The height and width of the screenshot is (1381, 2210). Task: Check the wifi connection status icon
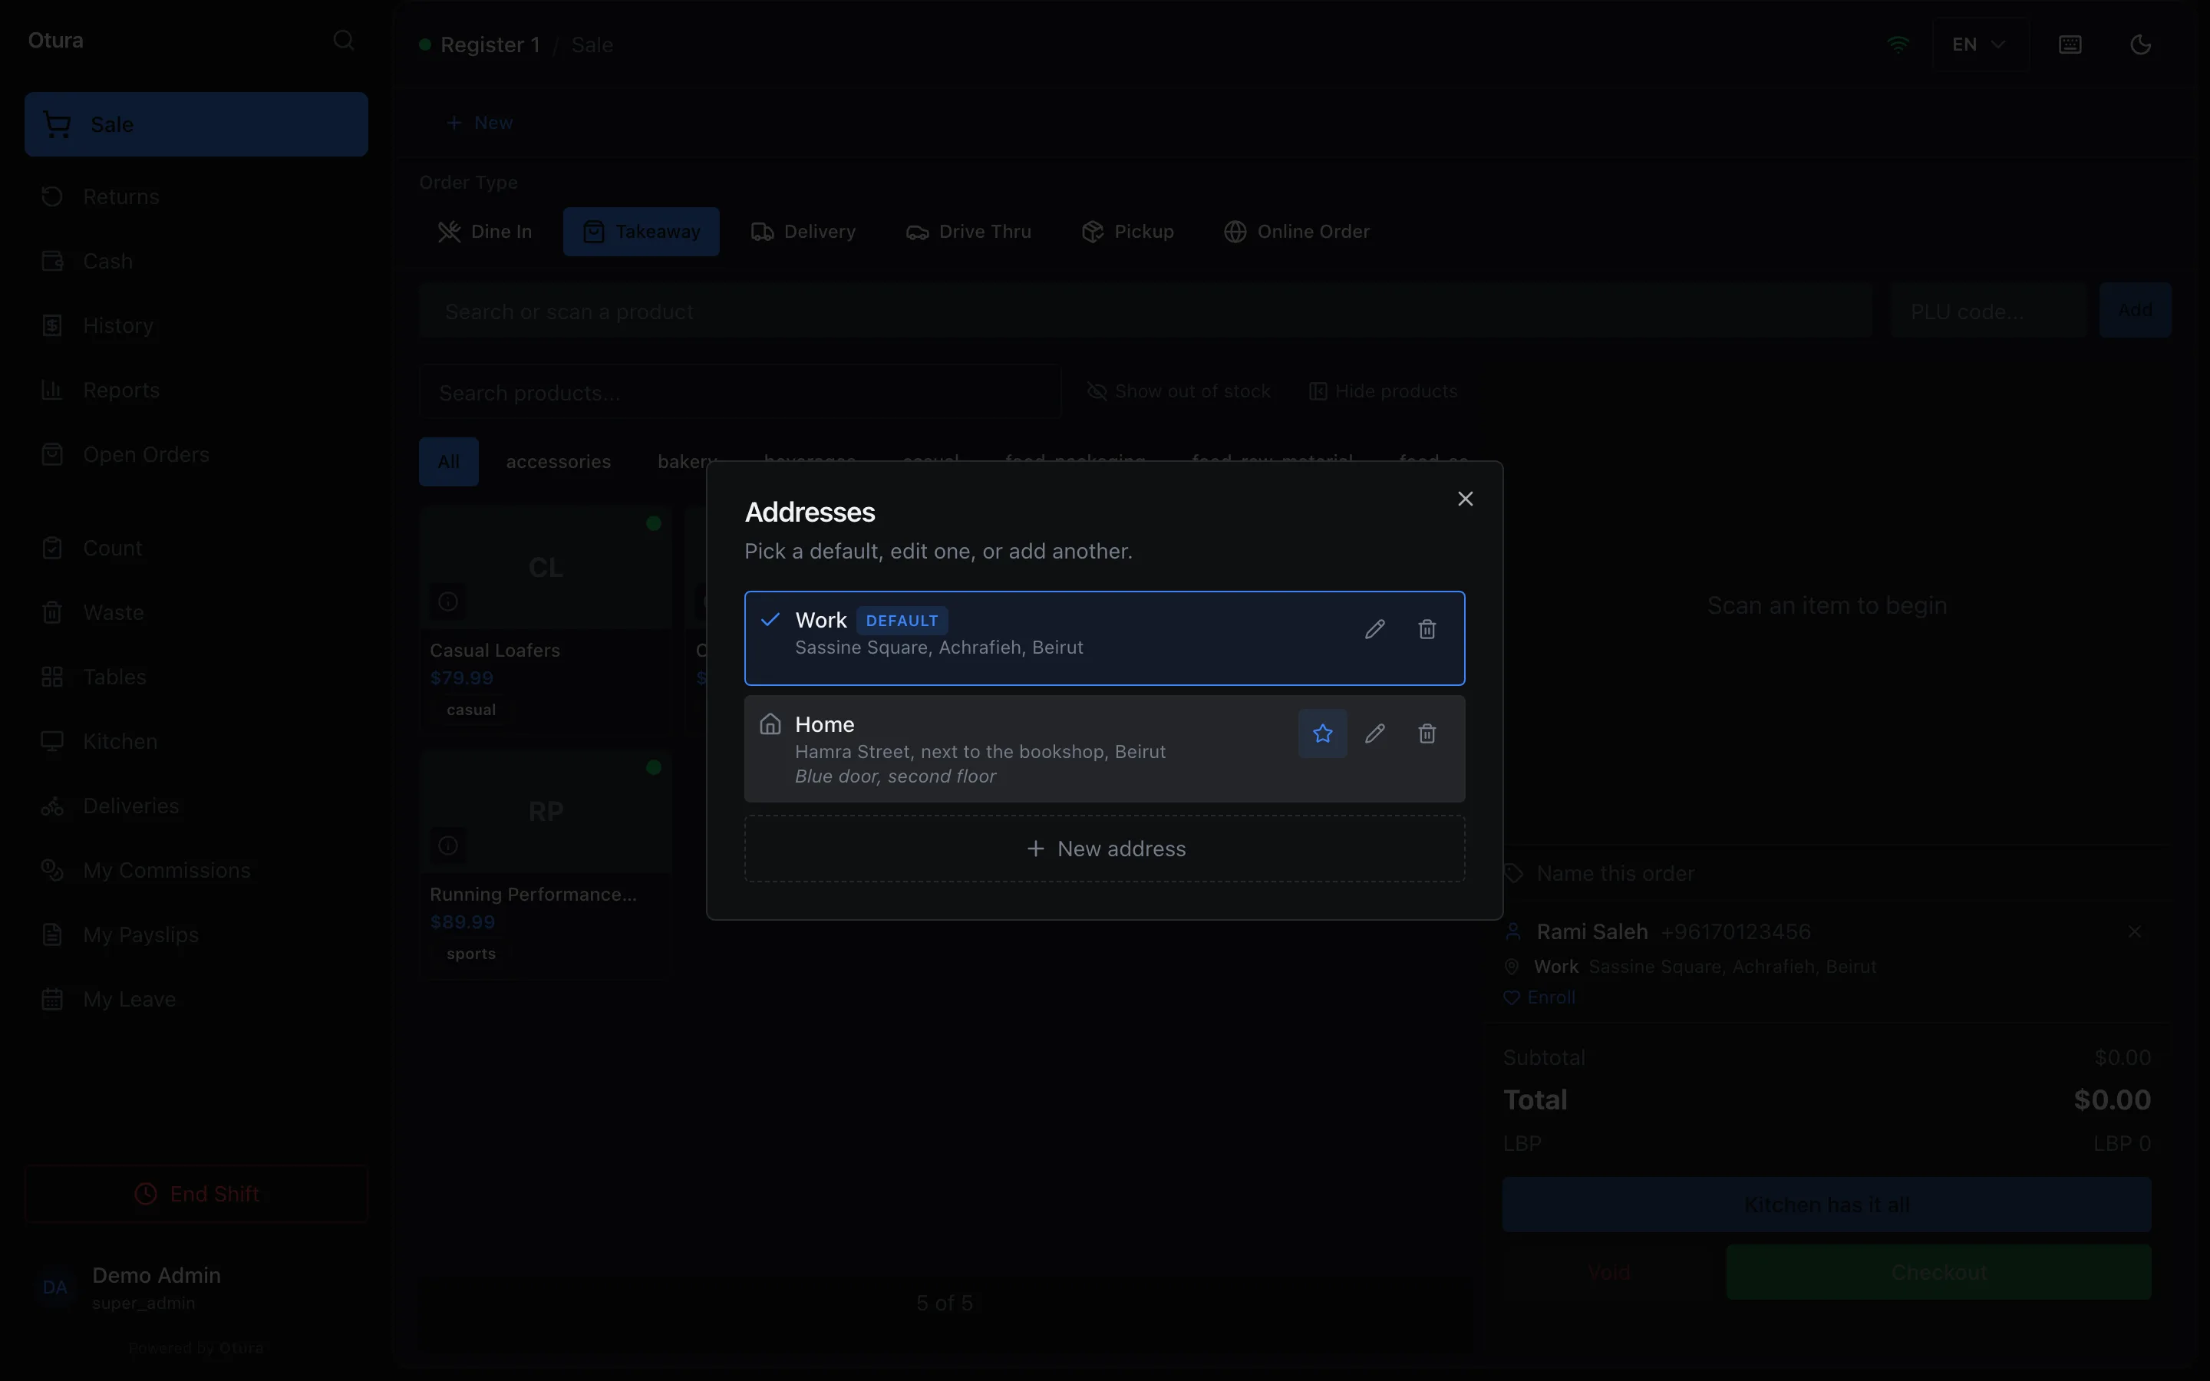[x=1898, y=44]
